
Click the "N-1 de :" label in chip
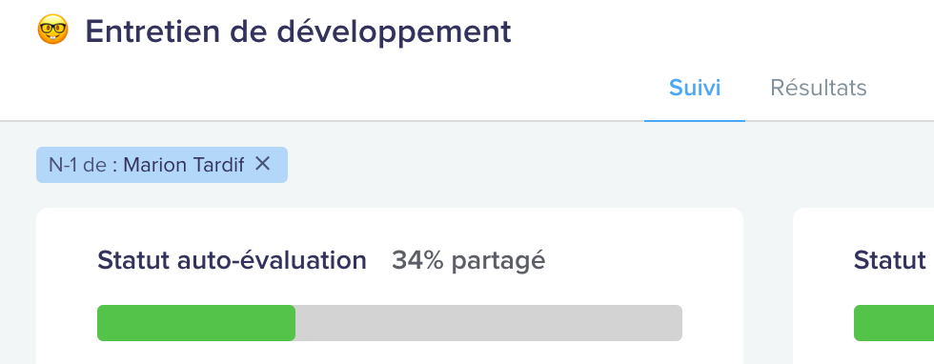(83, 165)
